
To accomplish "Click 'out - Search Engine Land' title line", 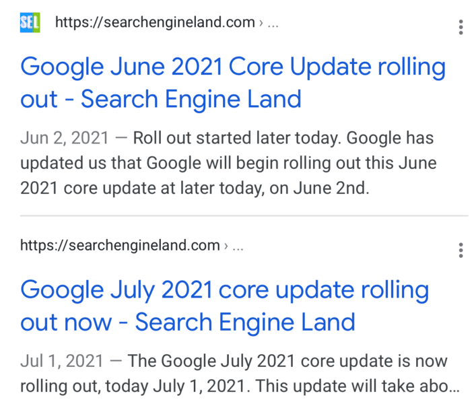I will tap(161, 100).
